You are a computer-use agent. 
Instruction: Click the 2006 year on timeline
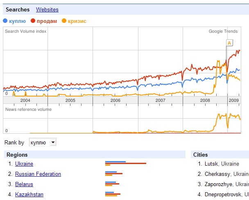coord(115,100)
